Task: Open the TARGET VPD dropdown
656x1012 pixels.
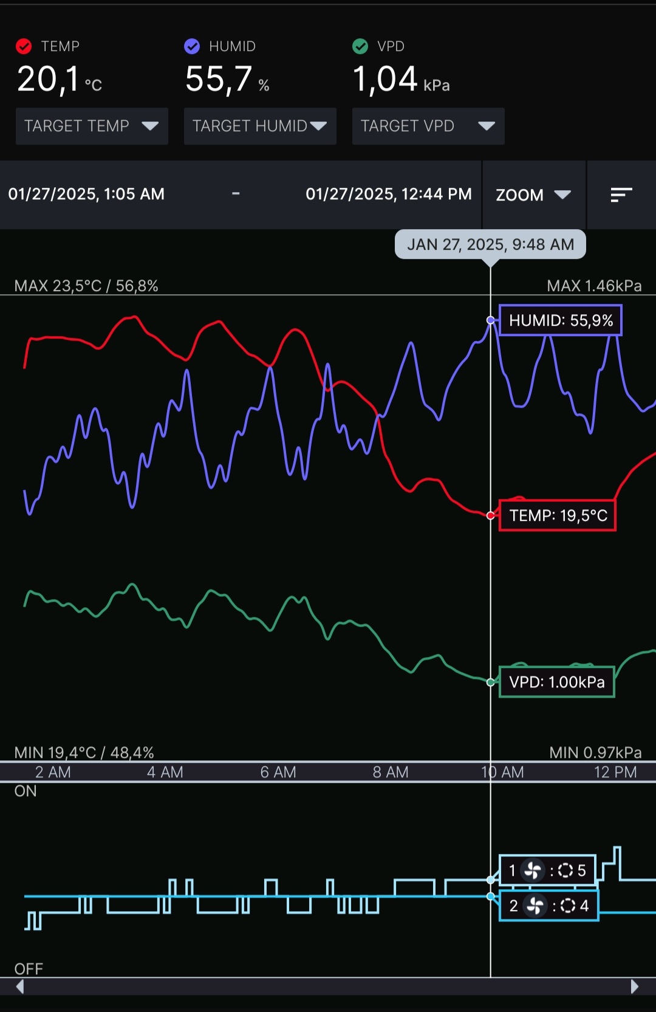Action: (x=428, y=126)
